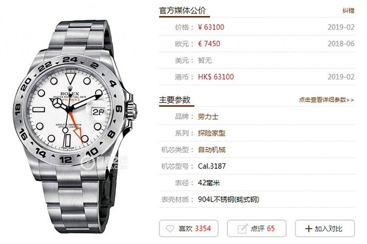The height and width of the screenshot is (244, 367).
Task: Click the 喜欢 3354 like button
Action: tap(189, 228)
